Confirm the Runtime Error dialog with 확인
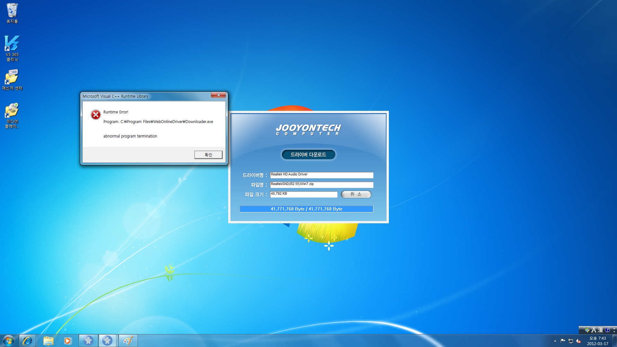This screenshot has height=347, width=617. [208, 155]
